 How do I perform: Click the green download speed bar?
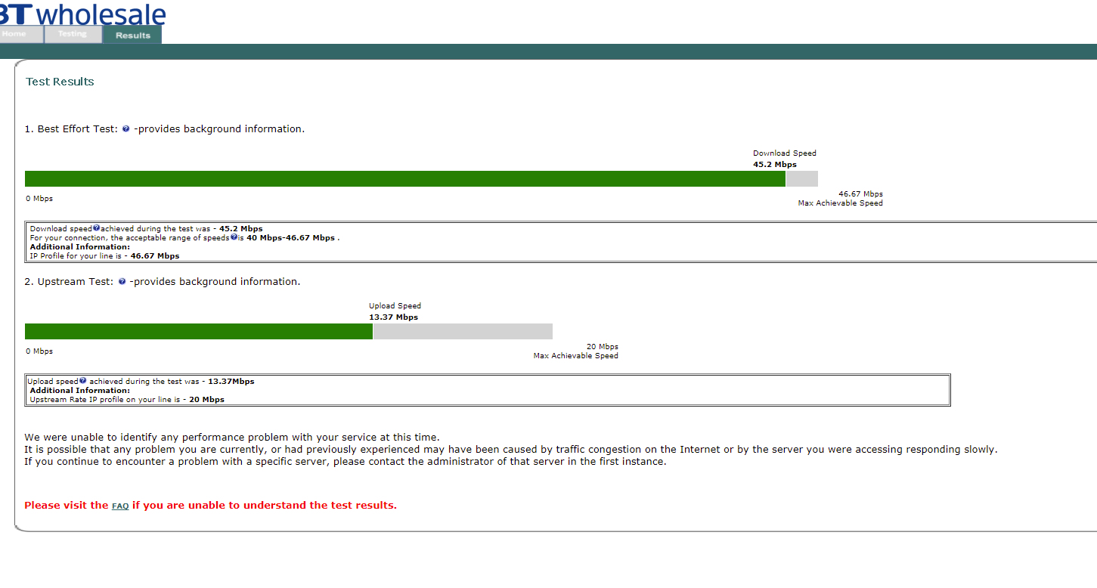404,179
